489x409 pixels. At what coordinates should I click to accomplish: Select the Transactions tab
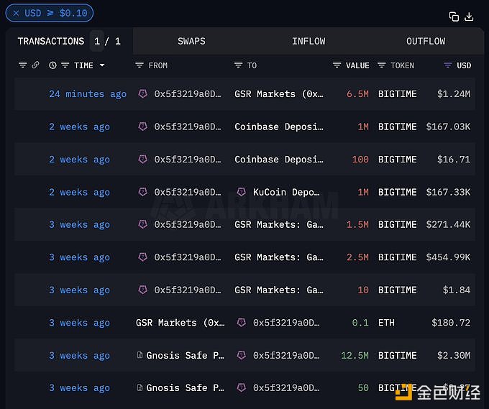coord(51,41)
